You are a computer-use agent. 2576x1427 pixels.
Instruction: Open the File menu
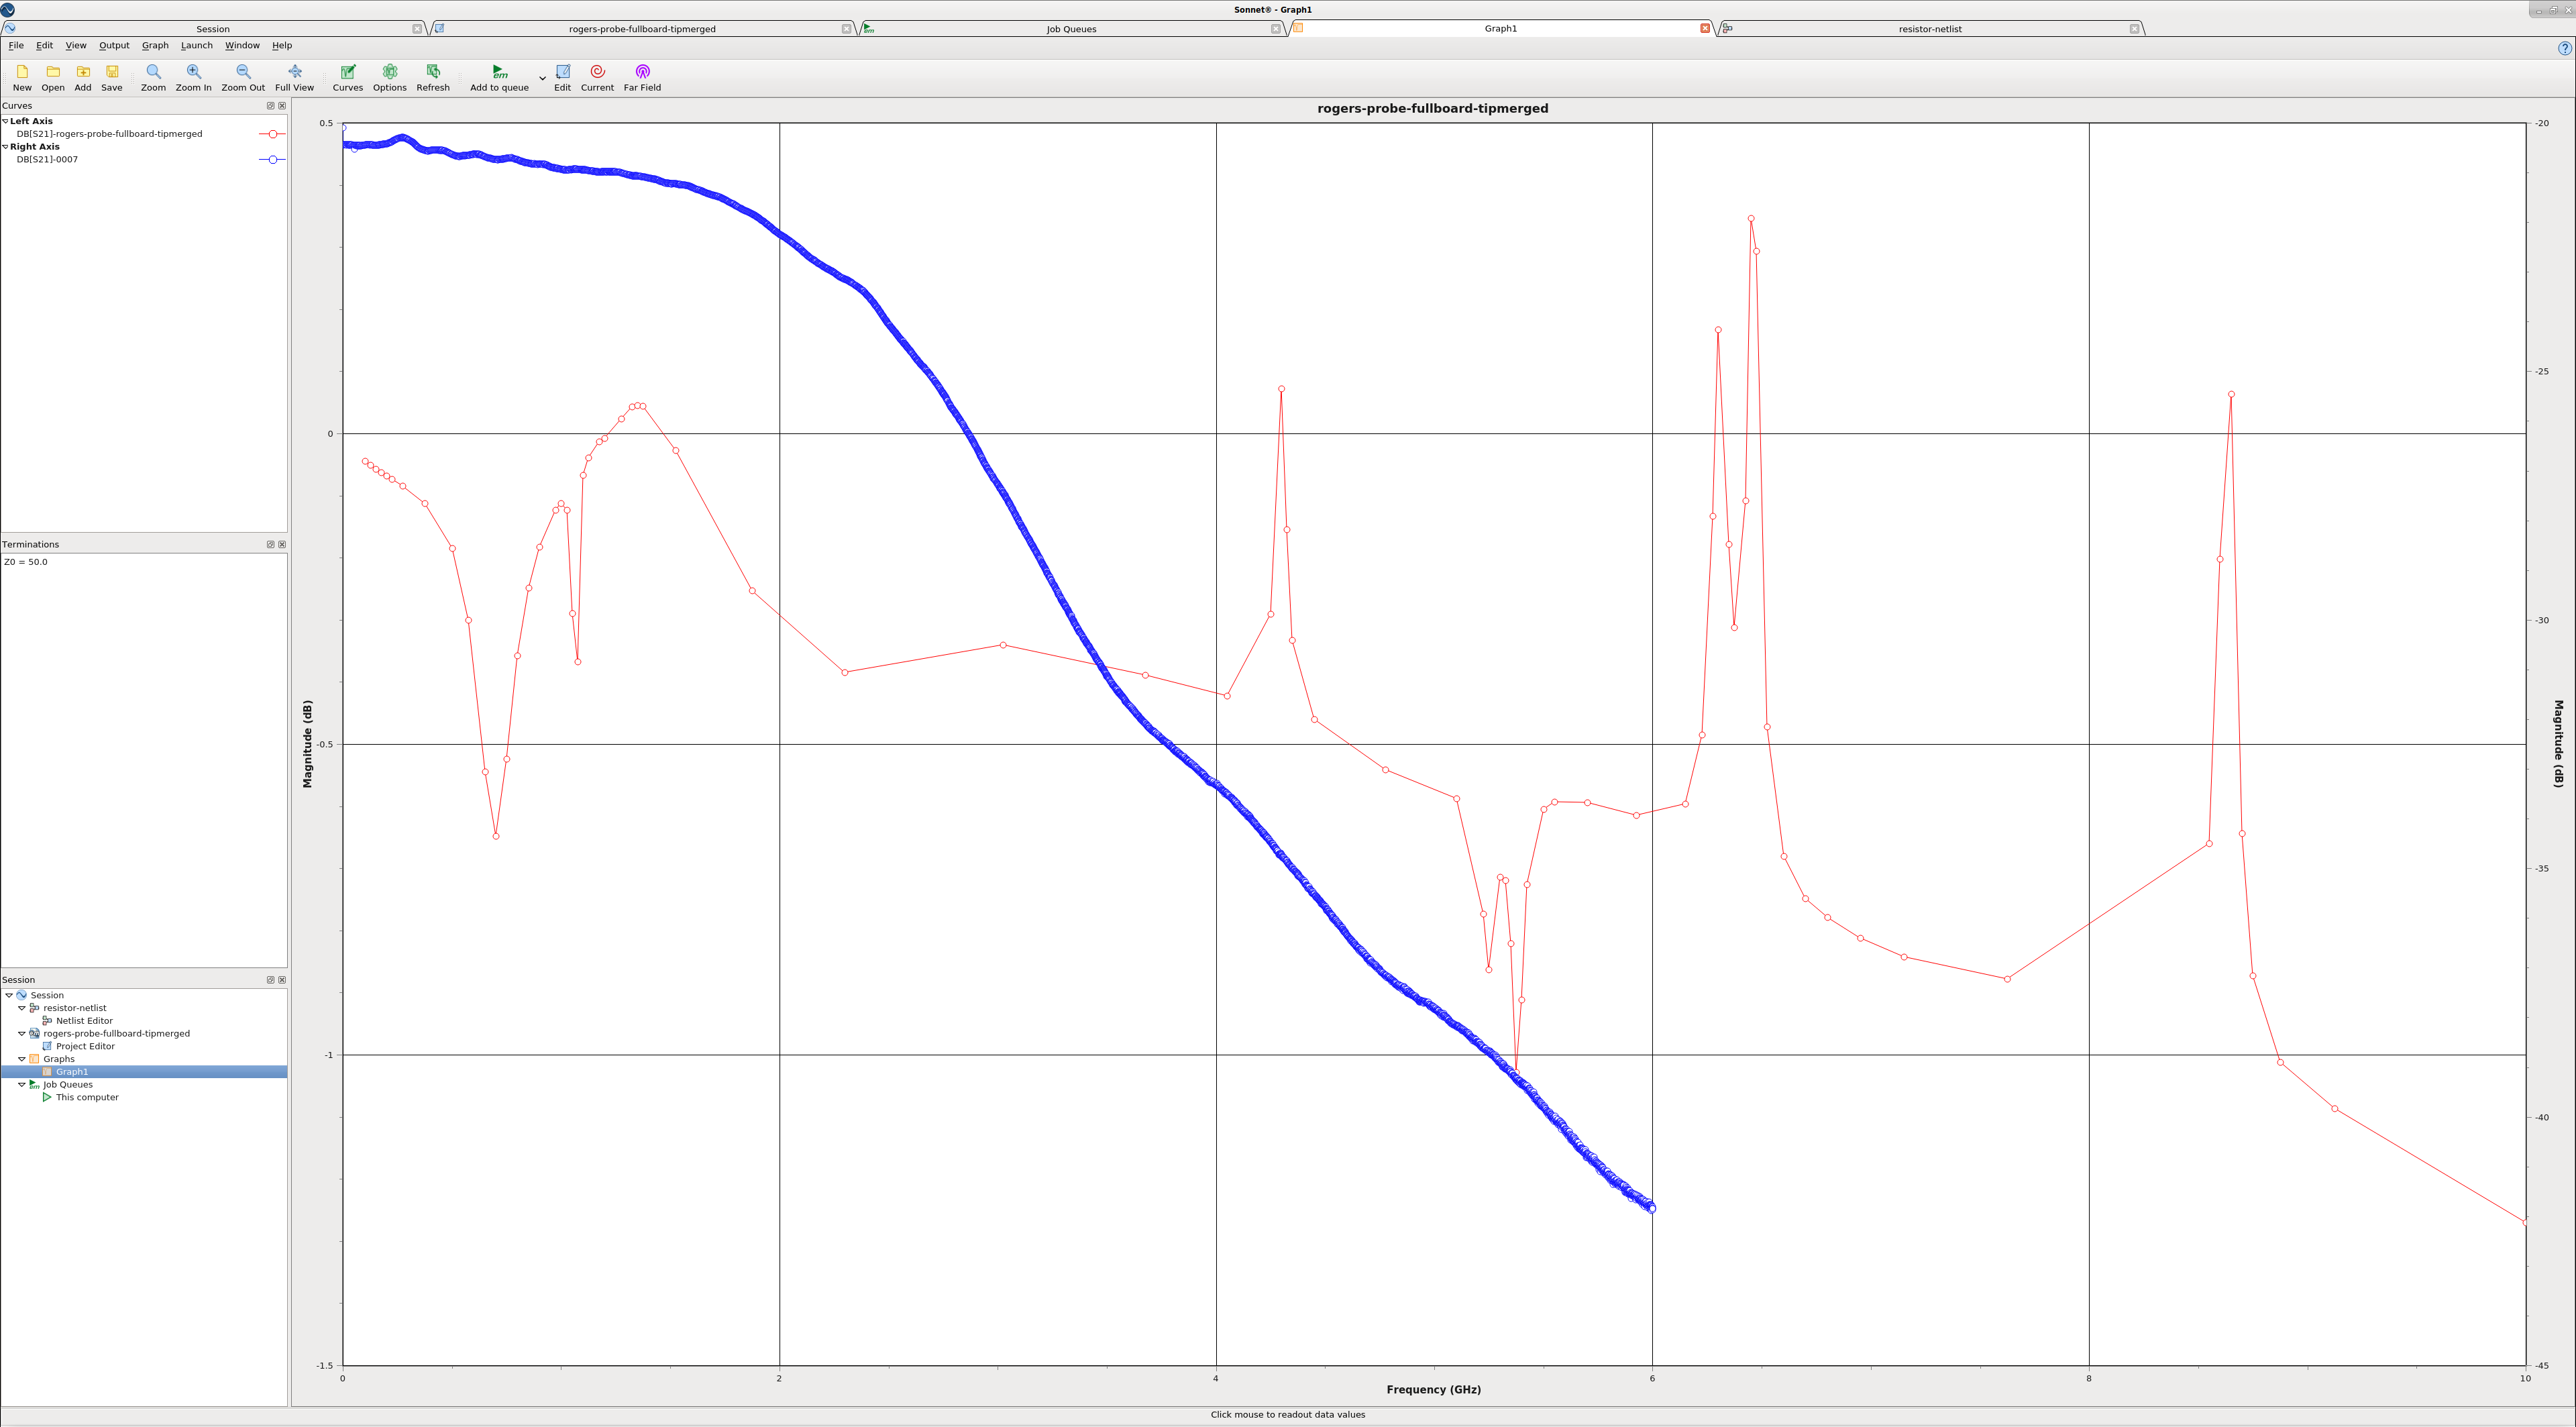pos(16,45)
